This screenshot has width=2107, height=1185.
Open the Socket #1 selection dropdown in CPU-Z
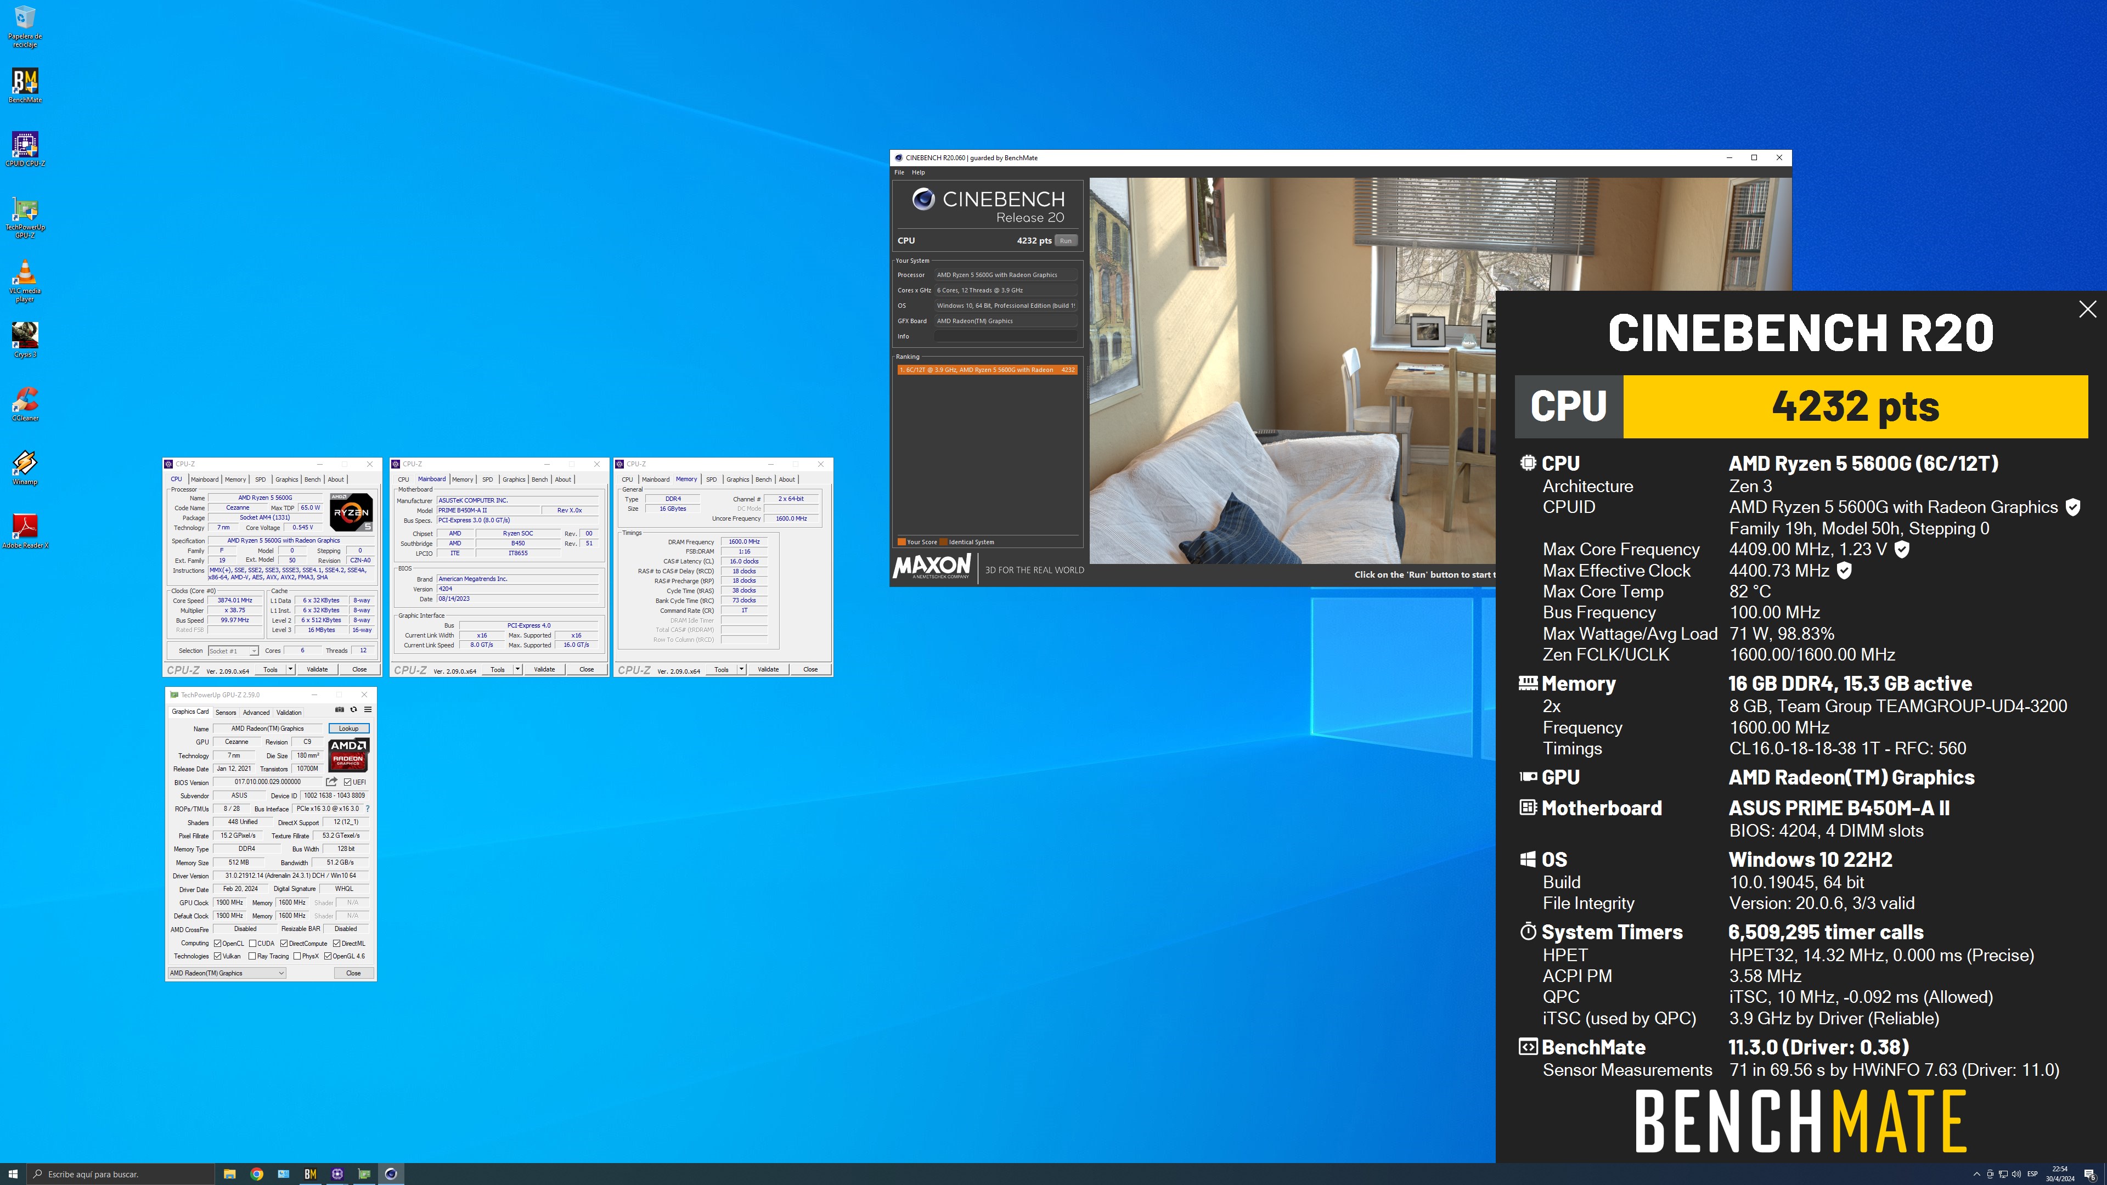(233, 651)
